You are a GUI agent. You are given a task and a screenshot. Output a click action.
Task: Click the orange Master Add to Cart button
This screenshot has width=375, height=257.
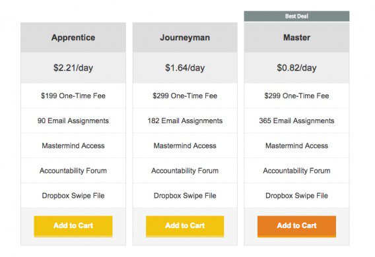pyautogui.click(x=296, y=226)
